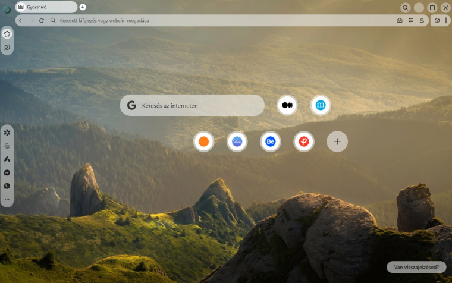Open the Aria AI asterisk icon
The width and height of the screenshot is (452, 283).
coord(7,133)
